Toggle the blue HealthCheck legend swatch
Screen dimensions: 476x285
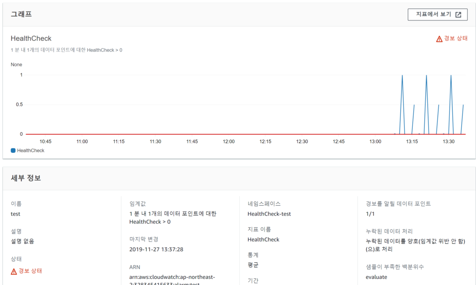pyautogui.click(x=13, y=151)
